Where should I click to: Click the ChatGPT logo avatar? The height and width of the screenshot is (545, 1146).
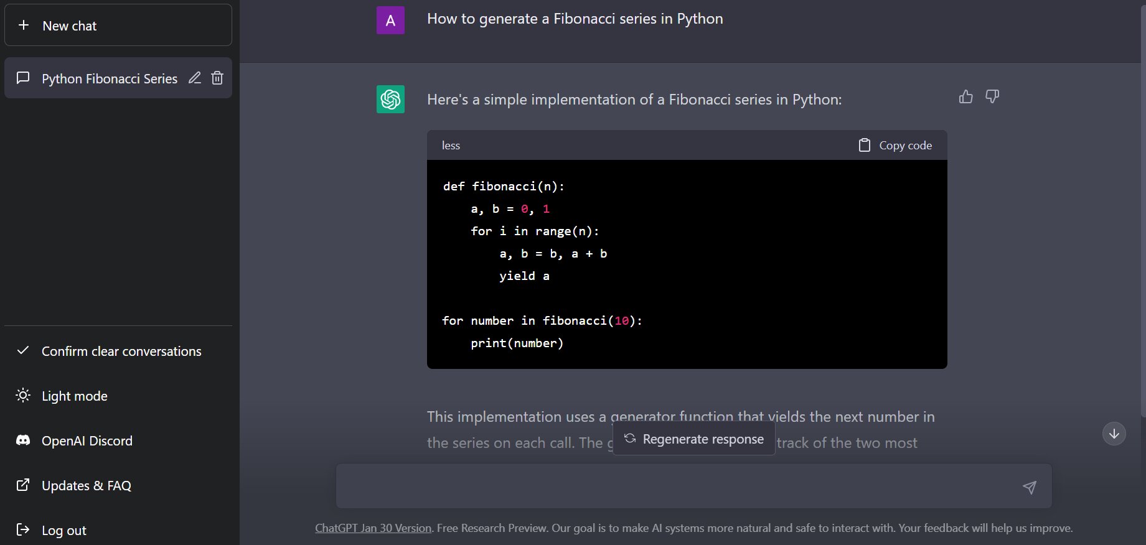pos(390,100)
